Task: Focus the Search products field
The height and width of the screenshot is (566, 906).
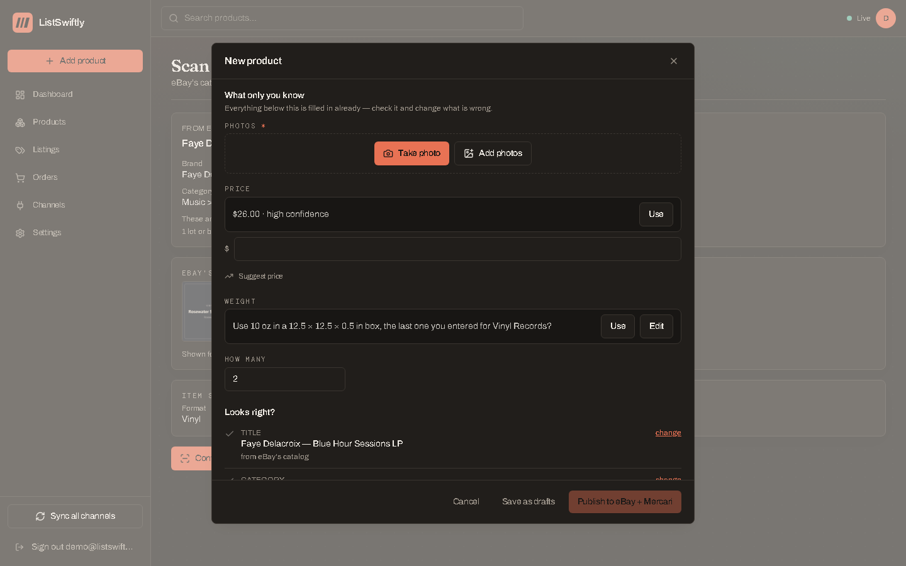Action: 342,18
